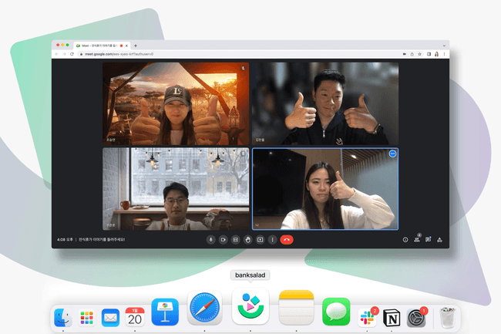Expand the tab search chevron
501x334 pixels.
[x=444, y=46]
